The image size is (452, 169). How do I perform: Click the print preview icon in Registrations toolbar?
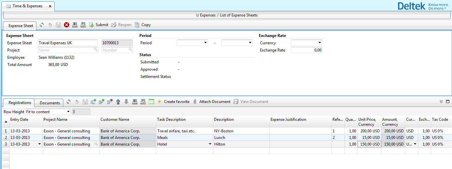pos(143,102)
